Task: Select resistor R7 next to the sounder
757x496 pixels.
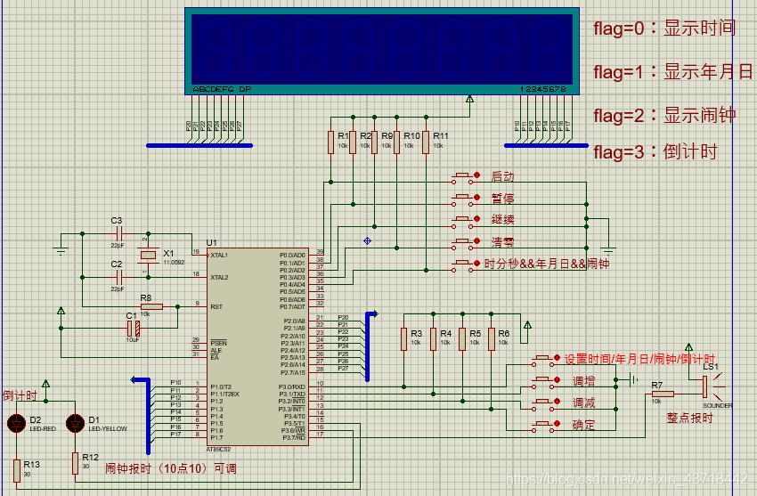Action: pos(663,394)
